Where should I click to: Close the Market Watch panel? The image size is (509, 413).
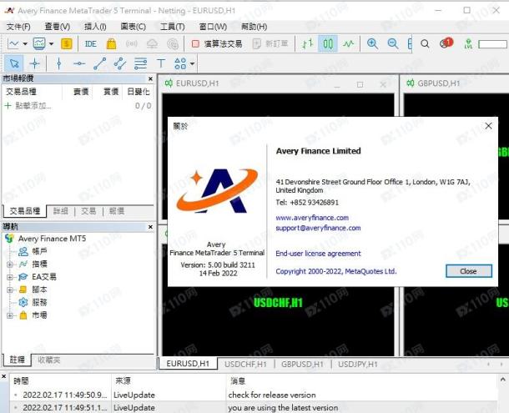[x=150, y=78]
